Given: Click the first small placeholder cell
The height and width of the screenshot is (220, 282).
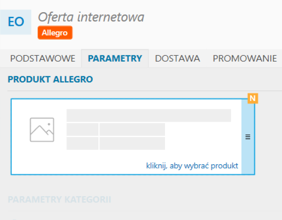Looking at the screenshot, I should [x=83, y=129].
